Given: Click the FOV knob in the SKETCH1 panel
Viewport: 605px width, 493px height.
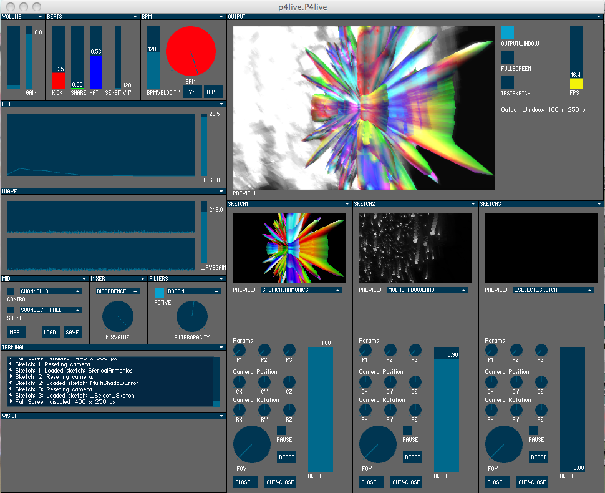Looking at the screenshot, I should coord(252,445).
